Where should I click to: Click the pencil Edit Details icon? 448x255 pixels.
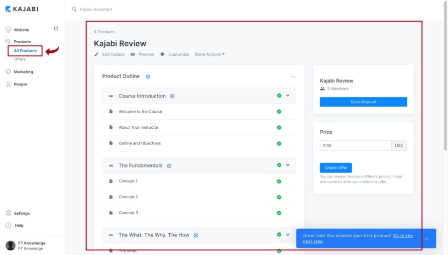tap(96, 54)
